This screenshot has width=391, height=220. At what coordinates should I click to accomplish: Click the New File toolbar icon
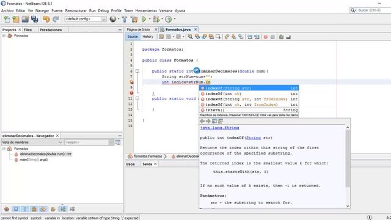(x=7, y=19)
